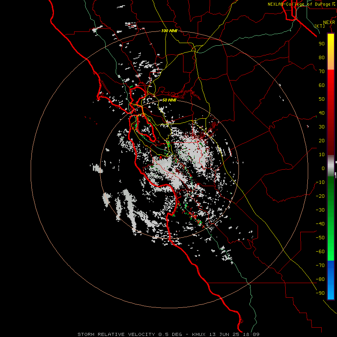The width and height of the screenshot is (337, 337).
Task: Click the "-30" value on velocity scale
Action: [x=320, y=210]
